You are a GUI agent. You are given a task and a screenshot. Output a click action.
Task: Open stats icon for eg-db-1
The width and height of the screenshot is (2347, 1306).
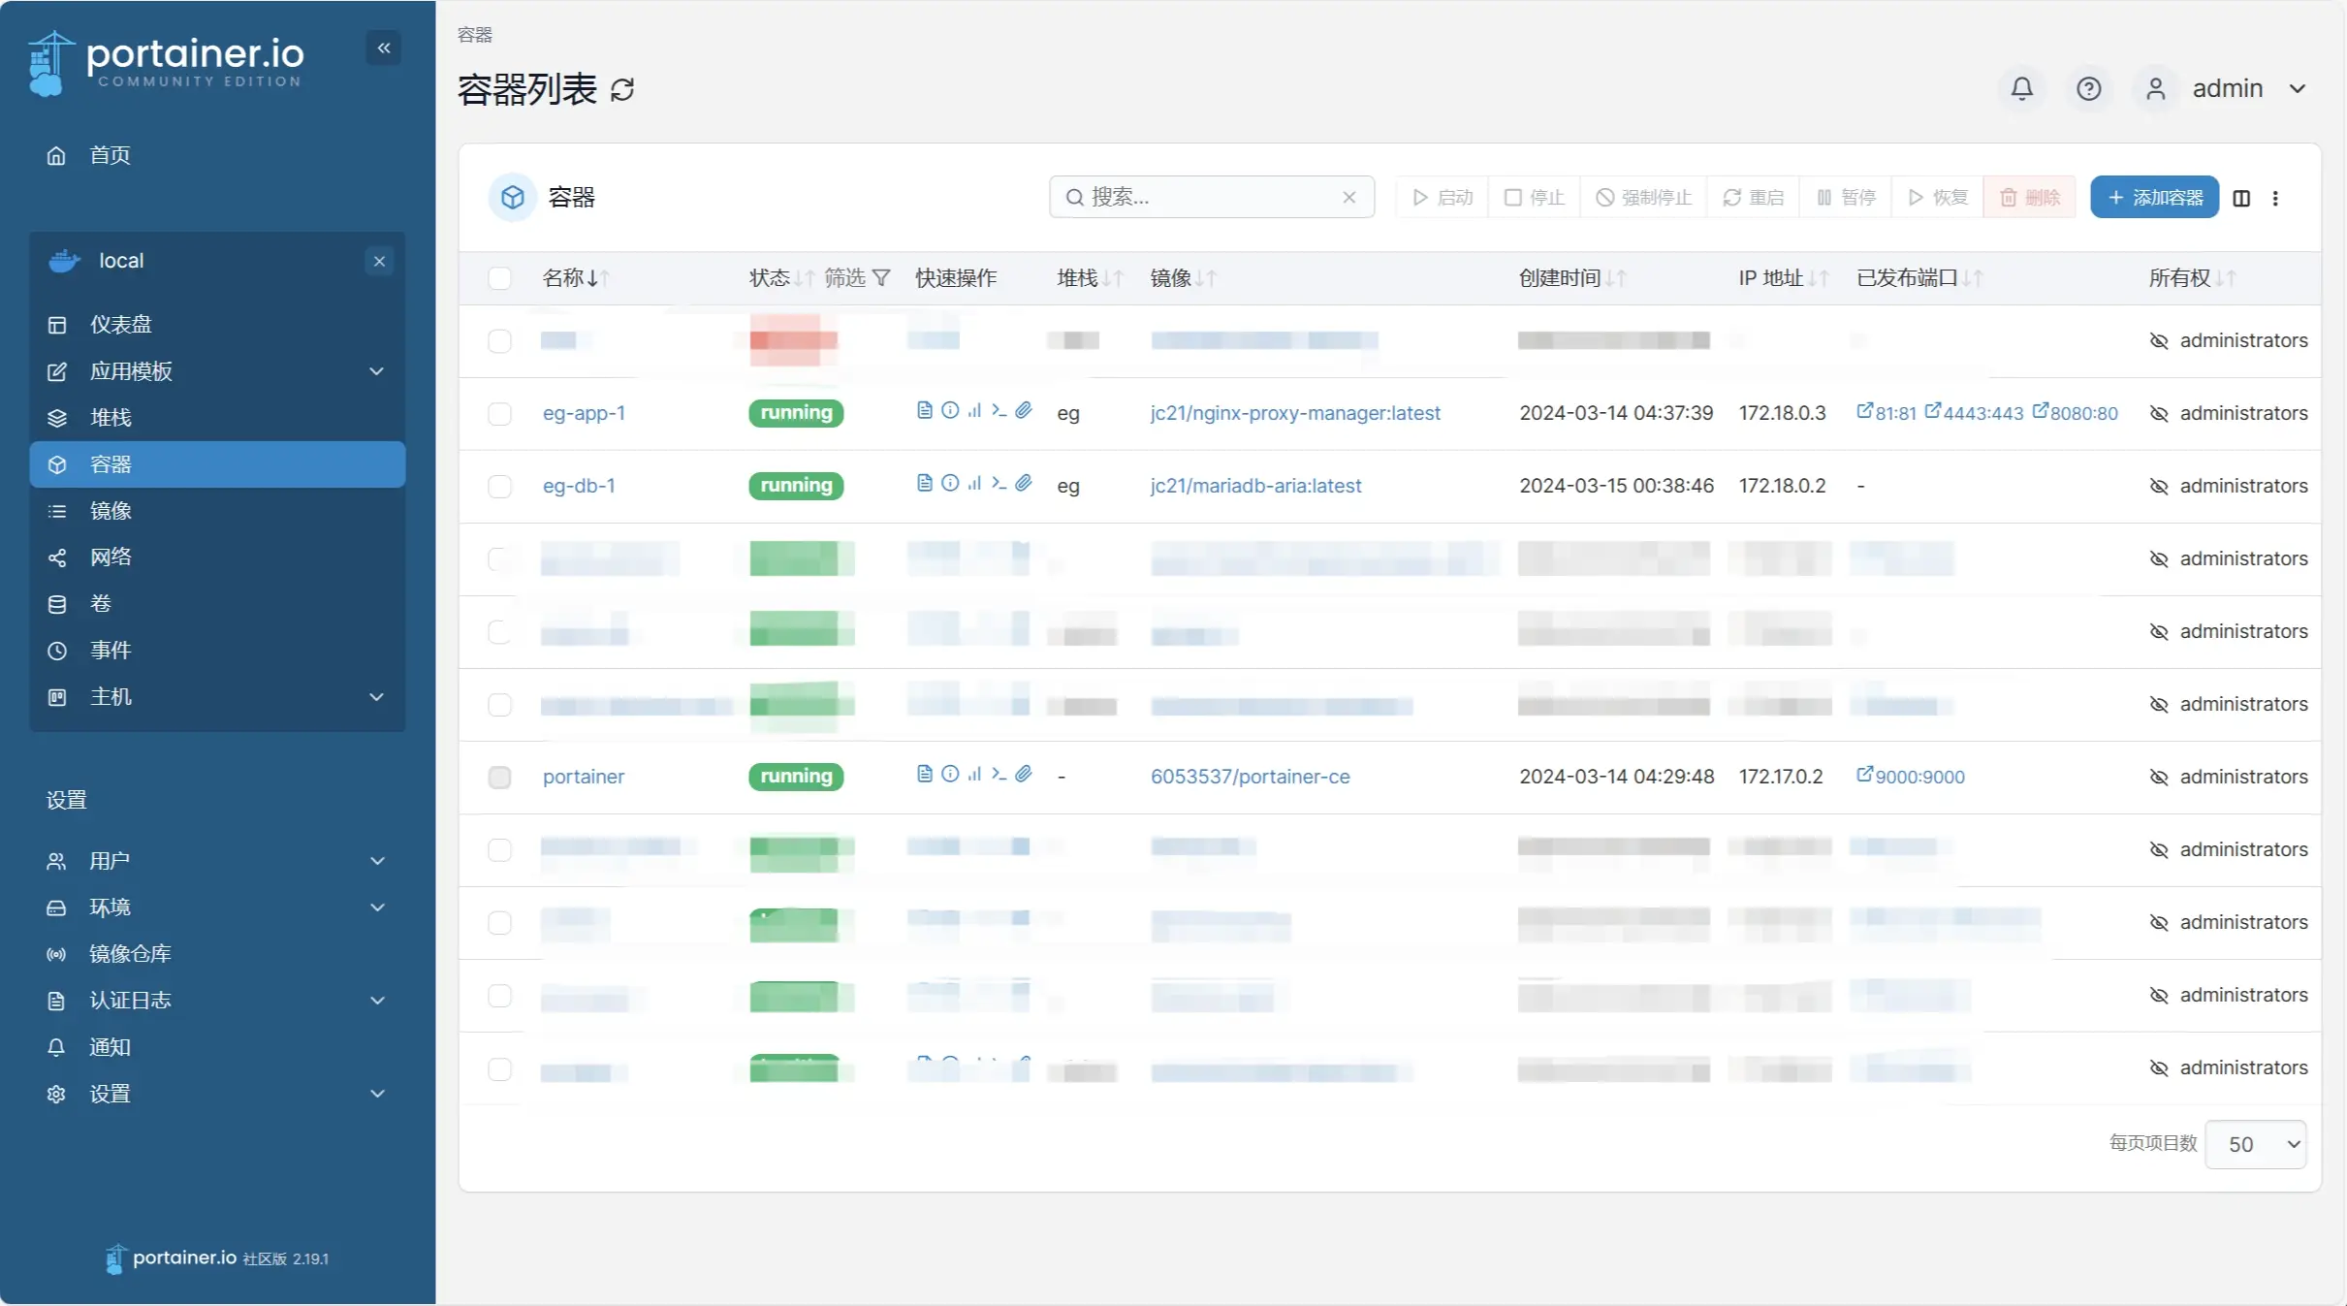[x=974, y=484]
